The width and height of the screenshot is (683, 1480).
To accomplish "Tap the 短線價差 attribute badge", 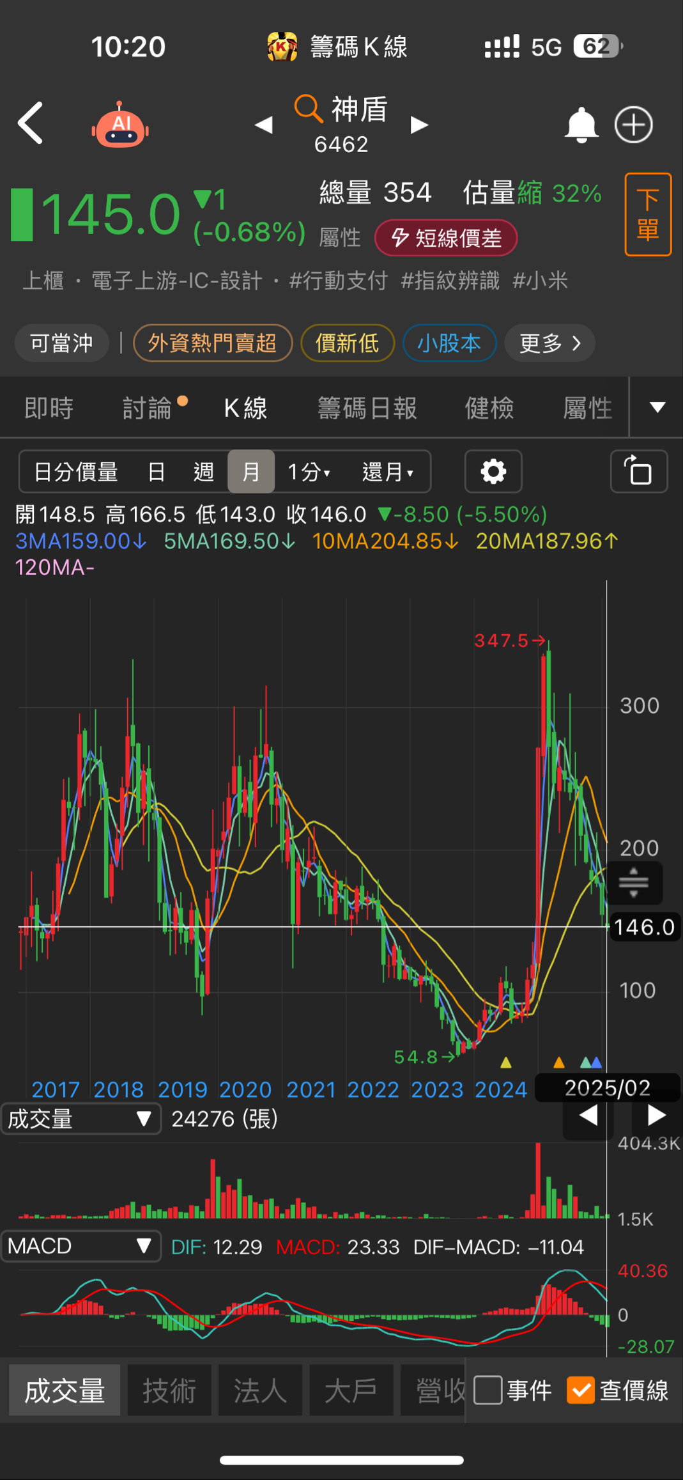I will tap(446, 238).
